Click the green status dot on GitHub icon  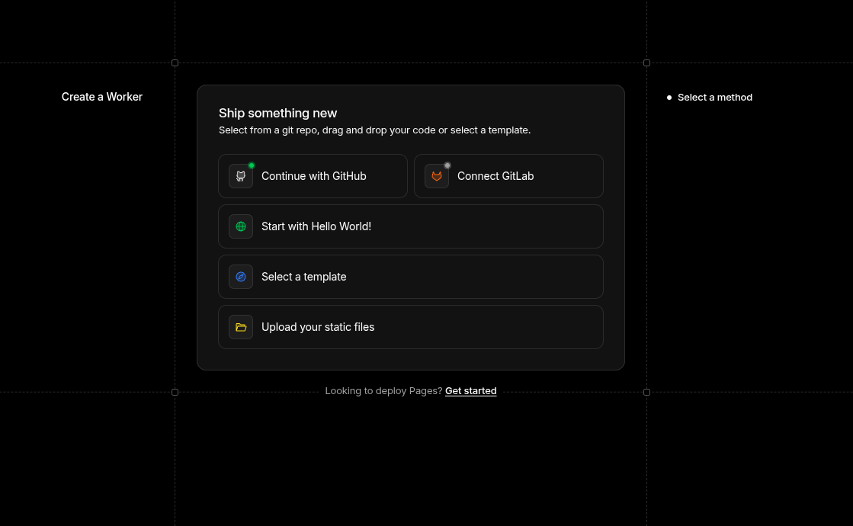pyautogui.click(x=252, y=165)
